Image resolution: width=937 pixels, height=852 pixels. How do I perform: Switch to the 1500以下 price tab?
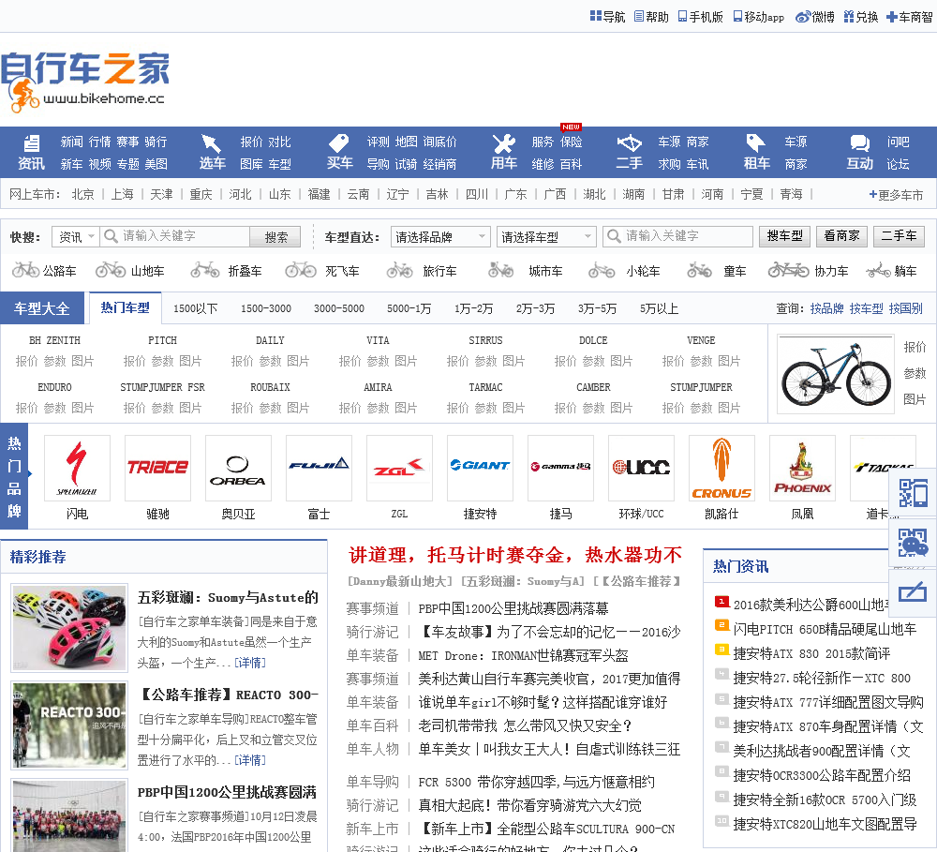pyautogui.click(x=196, y=308)
